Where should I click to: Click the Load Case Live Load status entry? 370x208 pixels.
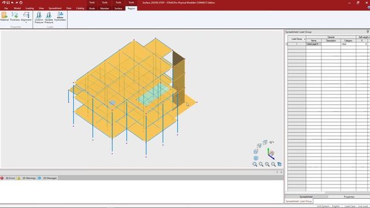tap(356, 206)
